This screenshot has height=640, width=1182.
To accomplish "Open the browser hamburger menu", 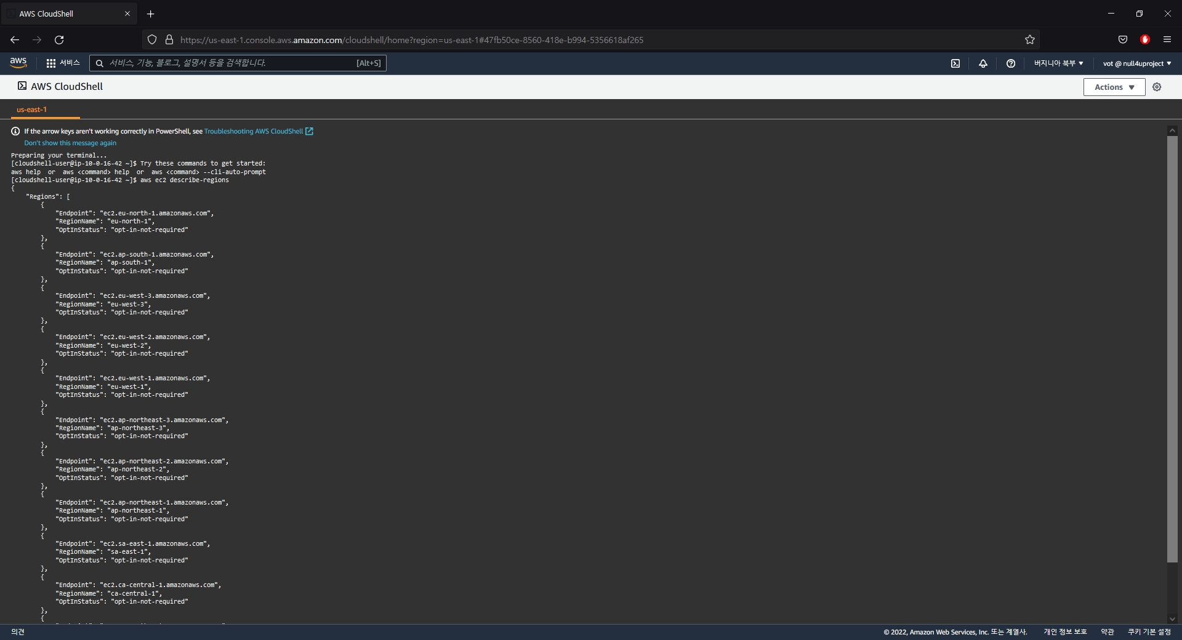I will pyautogui.click(x=1167, y=40).
